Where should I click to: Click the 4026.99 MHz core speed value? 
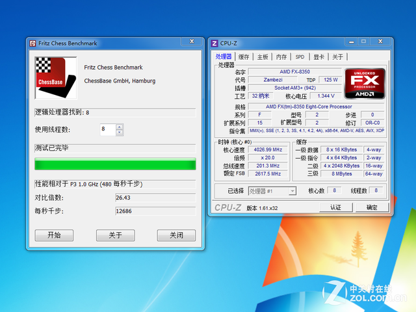(268, 149)
